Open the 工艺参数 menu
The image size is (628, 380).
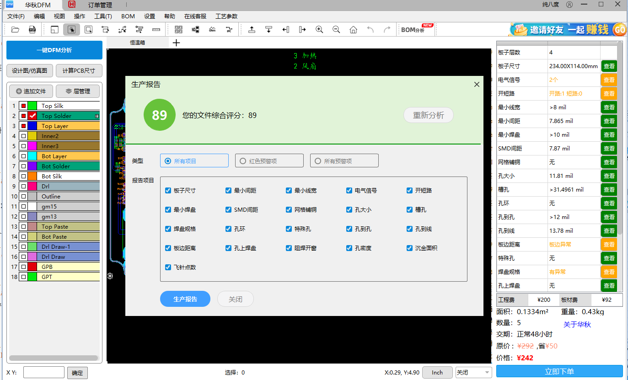(226, 16)
